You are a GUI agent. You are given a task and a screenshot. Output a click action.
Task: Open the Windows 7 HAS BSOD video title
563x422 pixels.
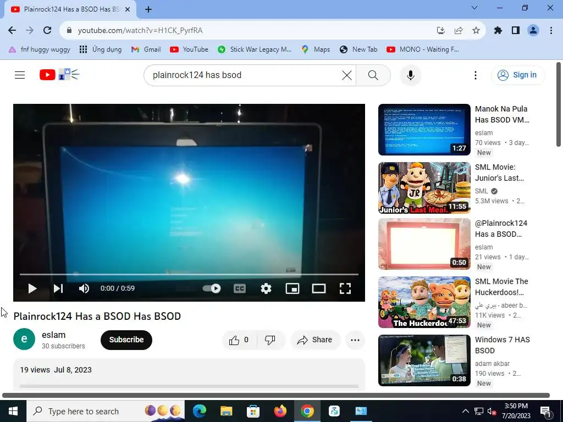coord(503,345)
